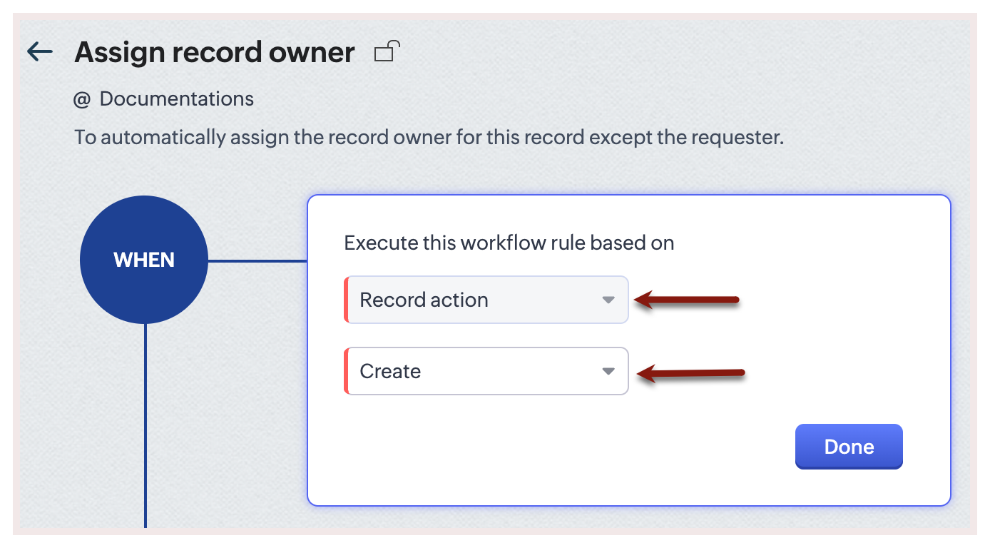Click the horizontal connector line after WHEN

click(257, 260)
